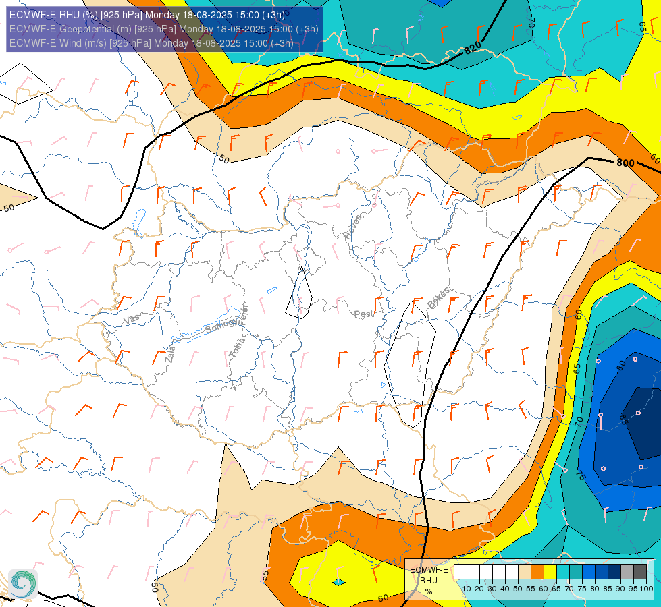Click the teal 70–75% legend swatch
Image resolution: width=661 pixels, height=607 pixels.
576,572
